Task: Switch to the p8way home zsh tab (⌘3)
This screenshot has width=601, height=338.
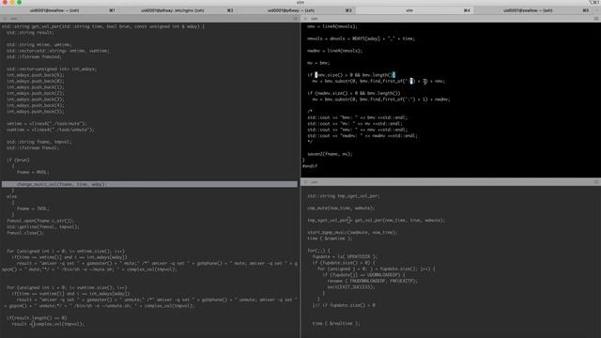Action: click(296, 10)
